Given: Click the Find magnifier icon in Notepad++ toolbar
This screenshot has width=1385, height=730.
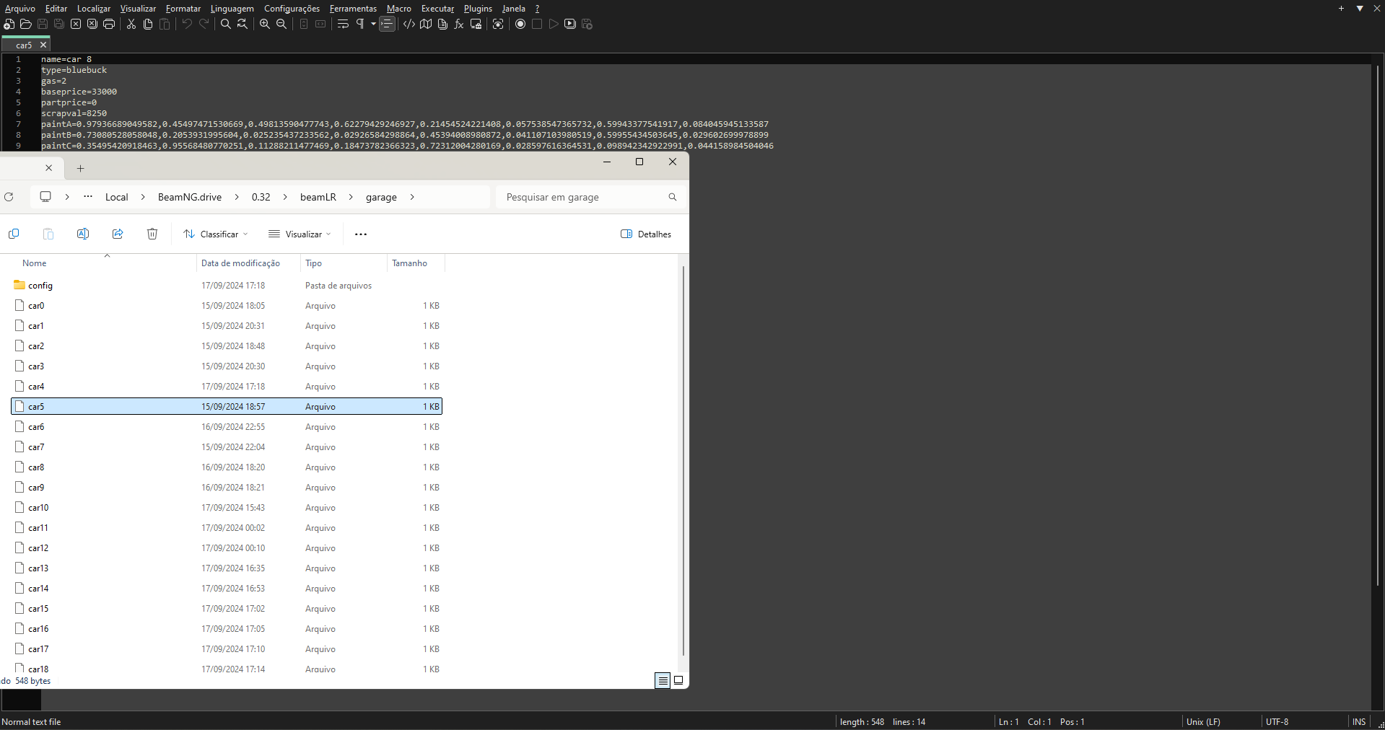Looking at the screenshot, I should (226, 24).
